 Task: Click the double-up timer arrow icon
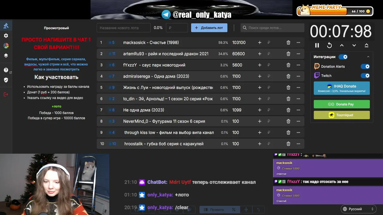pyautogui.click(x=367, y=45)
